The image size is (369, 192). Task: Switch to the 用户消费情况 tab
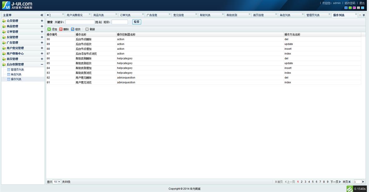coord(75,15)
